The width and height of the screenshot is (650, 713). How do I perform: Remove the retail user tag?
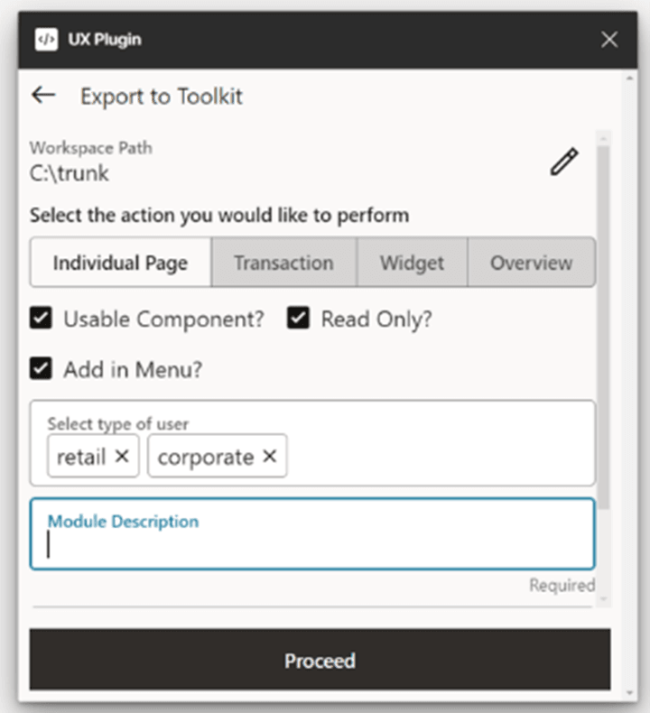[122, 457]
